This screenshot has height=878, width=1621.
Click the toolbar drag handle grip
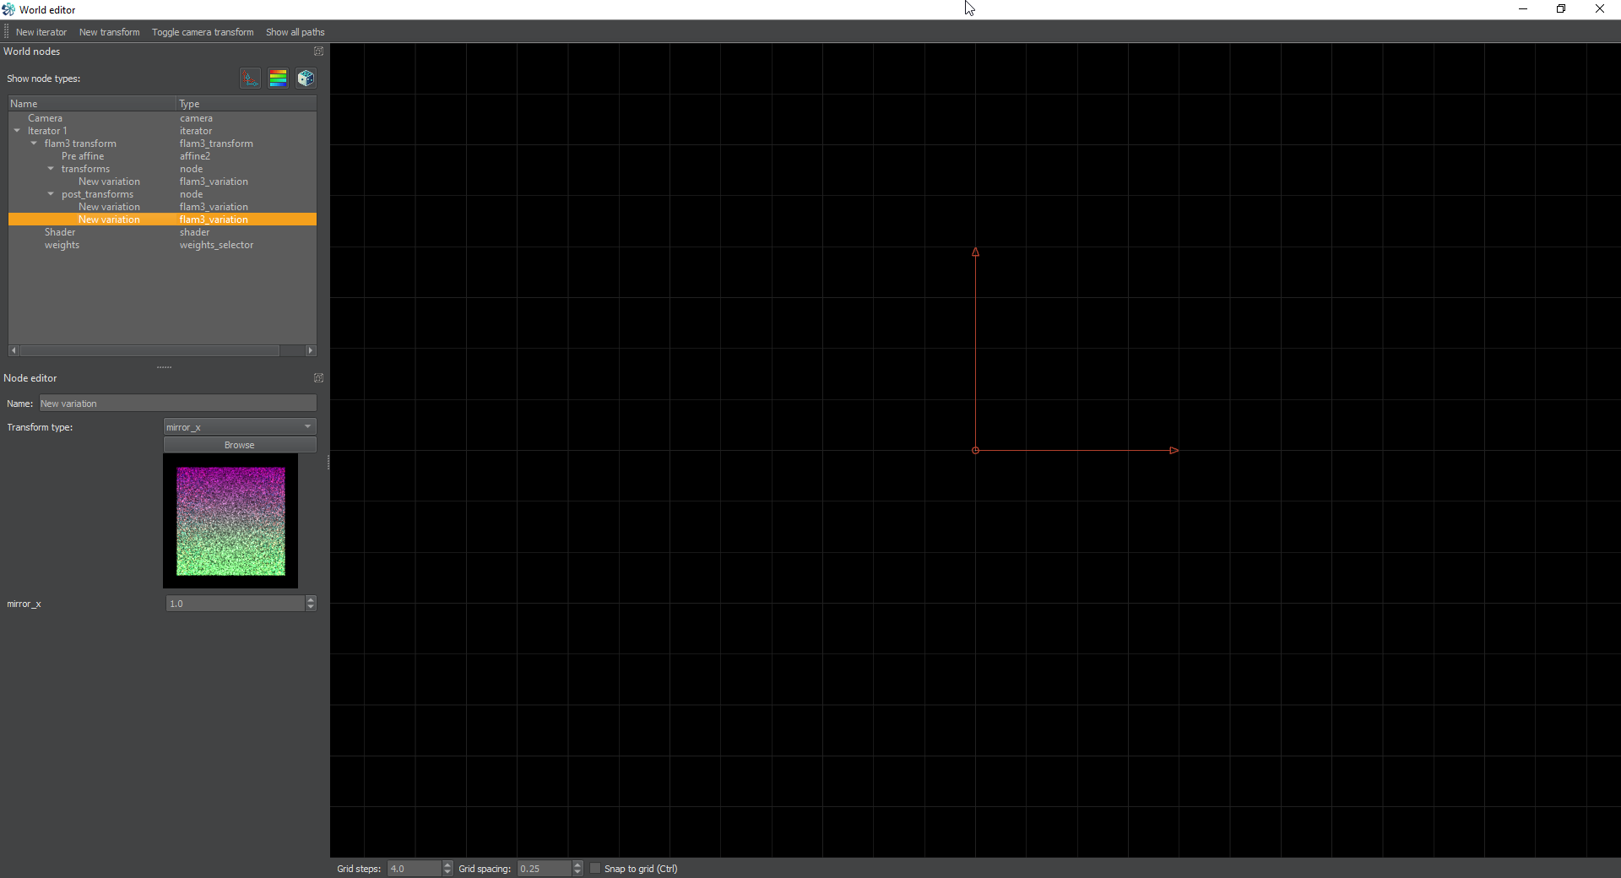[x=6, y=32]
